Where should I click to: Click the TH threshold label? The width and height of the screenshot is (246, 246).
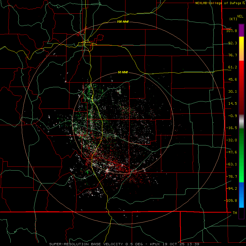pos(235,213)
